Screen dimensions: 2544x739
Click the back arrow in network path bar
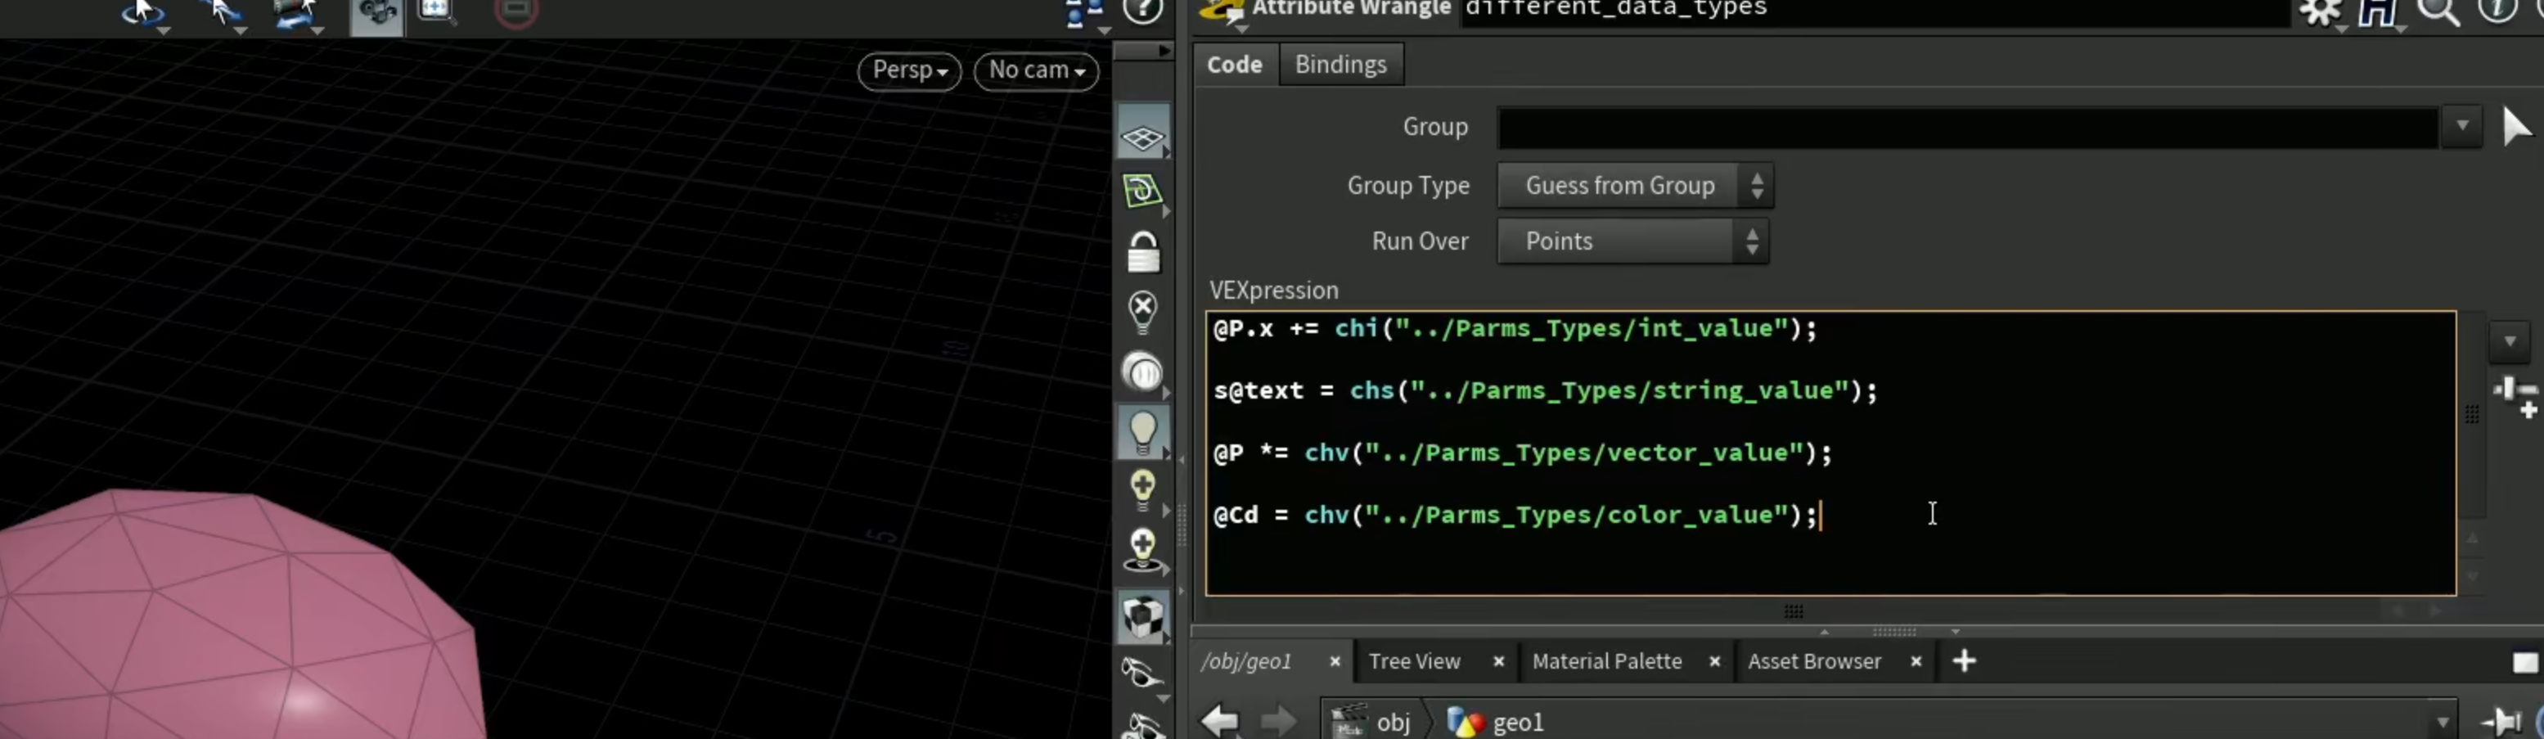point(1221,720)
